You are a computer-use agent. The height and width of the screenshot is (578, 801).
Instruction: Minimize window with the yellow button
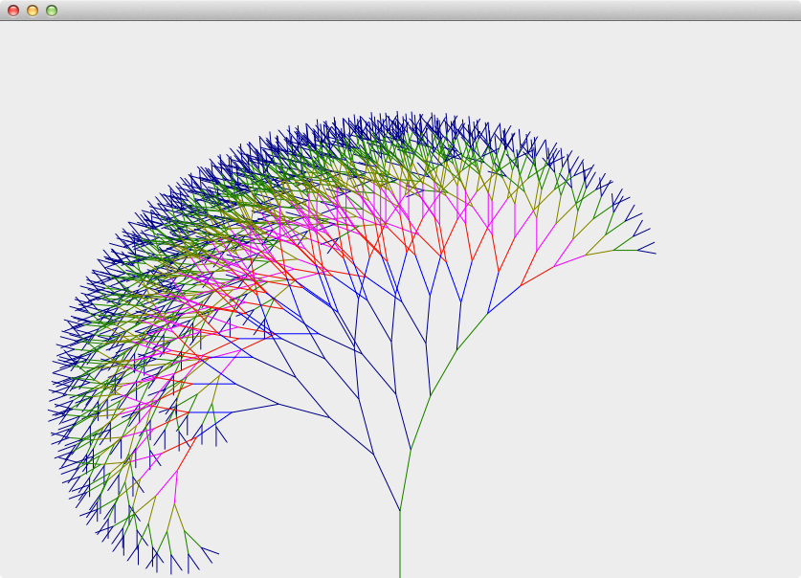(33, 11)
